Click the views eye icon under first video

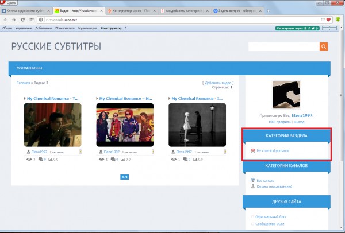click(29, 159)
